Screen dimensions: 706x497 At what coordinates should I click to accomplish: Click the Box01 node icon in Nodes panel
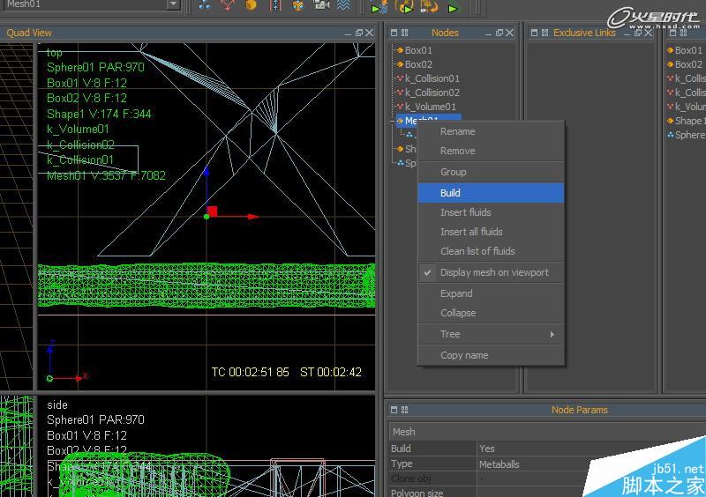click(x=400, y=50)
